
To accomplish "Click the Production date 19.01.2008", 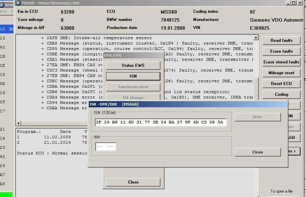I will pos(173,28).
